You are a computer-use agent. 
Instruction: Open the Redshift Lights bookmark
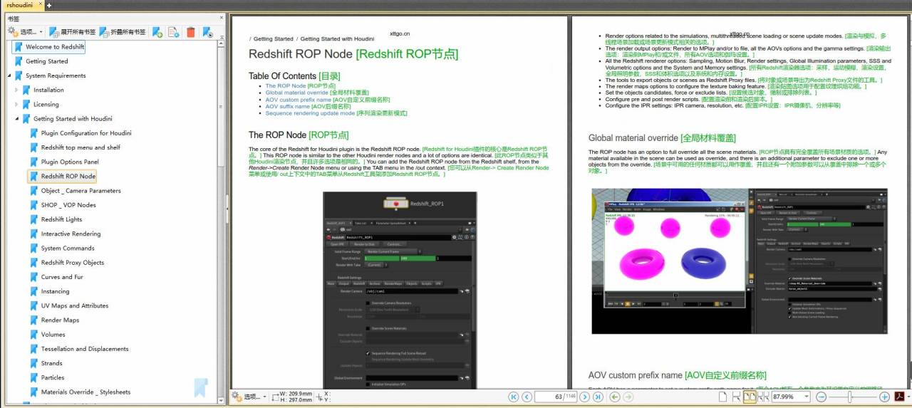tap(61, 219)
